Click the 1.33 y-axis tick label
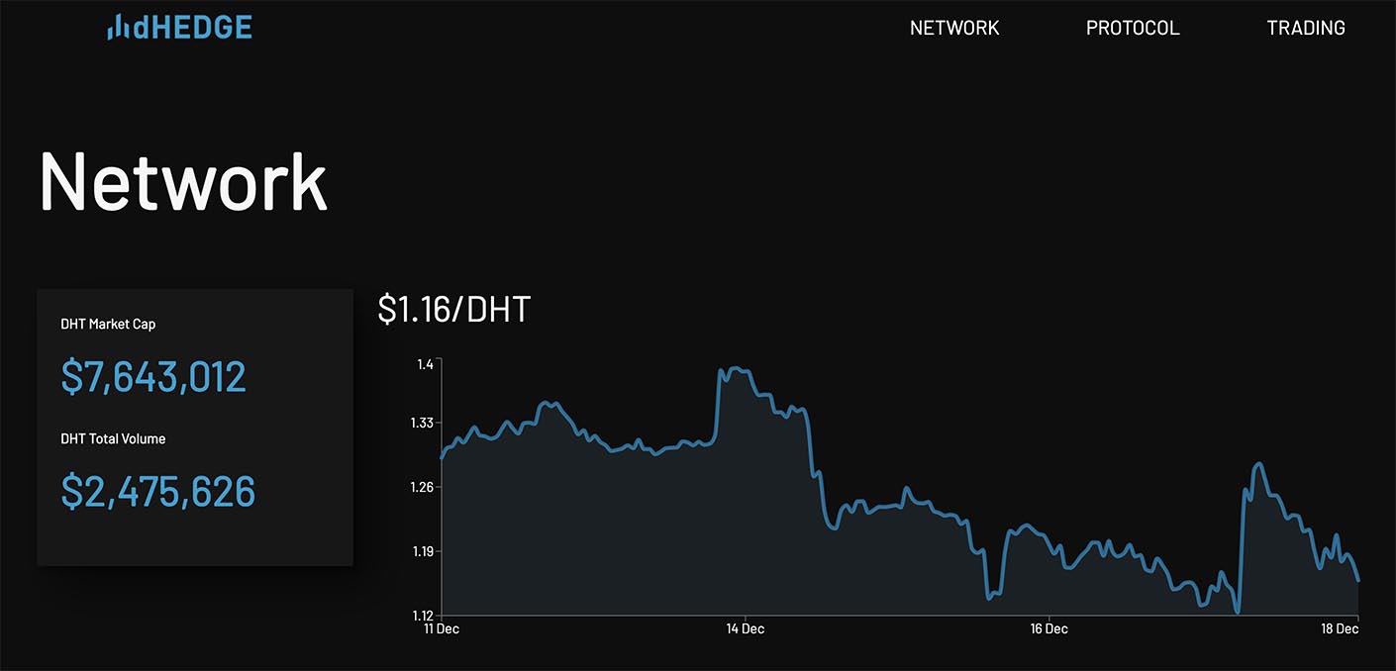The width and height of the screenshot is (1396, 671). pos(422,423)
